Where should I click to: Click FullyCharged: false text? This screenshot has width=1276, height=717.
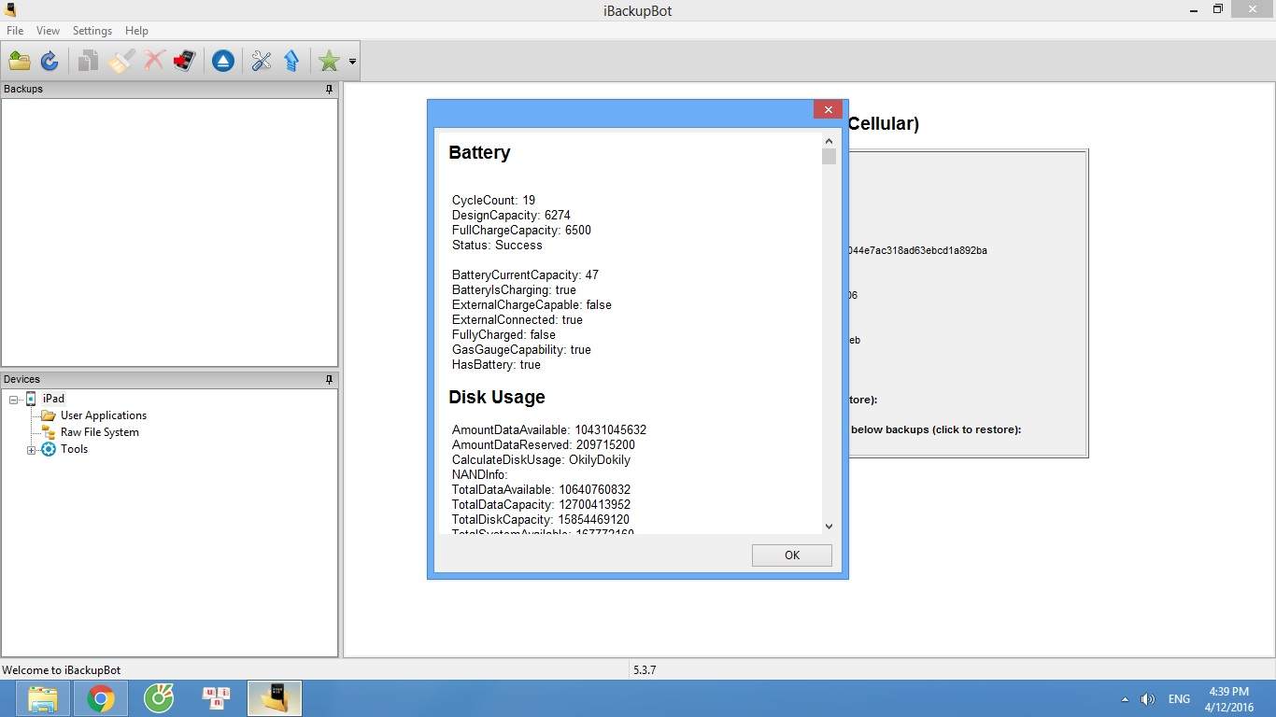[x=503, y=334]
